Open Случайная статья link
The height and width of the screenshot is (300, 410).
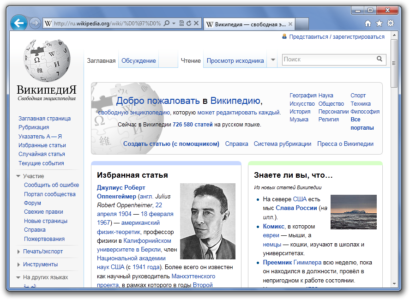point(42,154)
